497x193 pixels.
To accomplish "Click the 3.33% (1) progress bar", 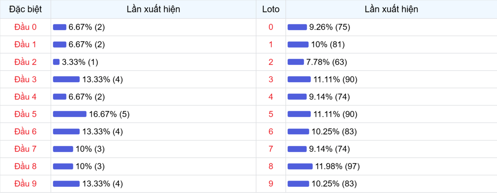I will click(x=56, y=62).
